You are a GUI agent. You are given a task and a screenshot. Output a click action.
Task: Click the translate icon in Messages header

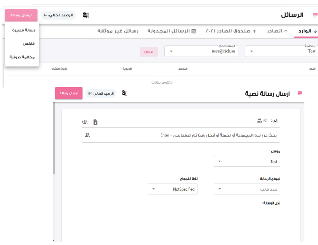[x=86, y=15]
